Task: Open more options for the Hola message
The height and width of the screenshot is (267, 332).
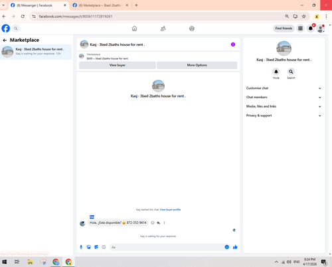Action: pos(164,222)
